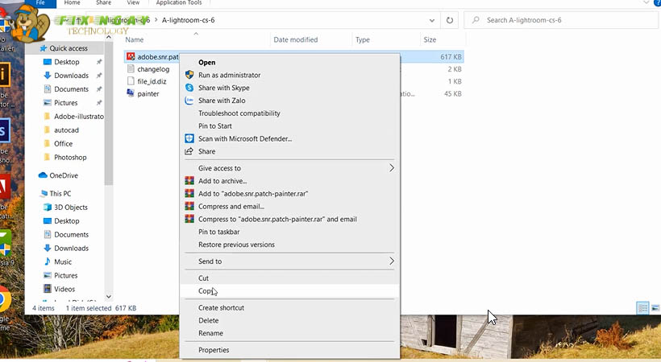
Task: Click navigation pane scroll down arrow
Action: 108,296
